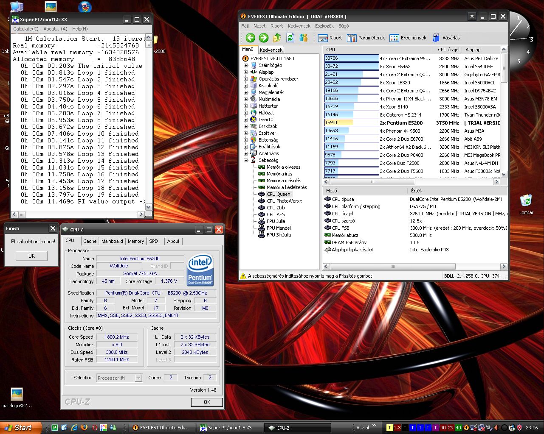Select FPU Mandel benchmark in the tree
The height and width of the screenshot is (434, 544).
(274, 228)
